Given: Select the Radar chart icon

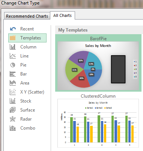Looking at the screenshot, I should click(x=13, y=119).
